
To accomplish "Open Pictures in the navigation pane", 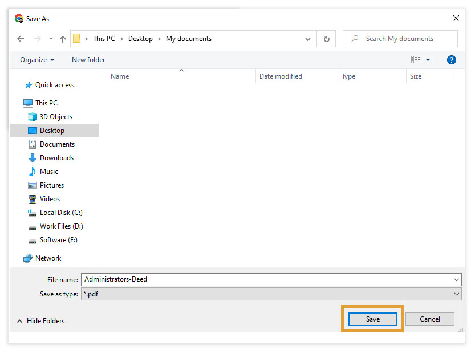I will coord(52,185).
